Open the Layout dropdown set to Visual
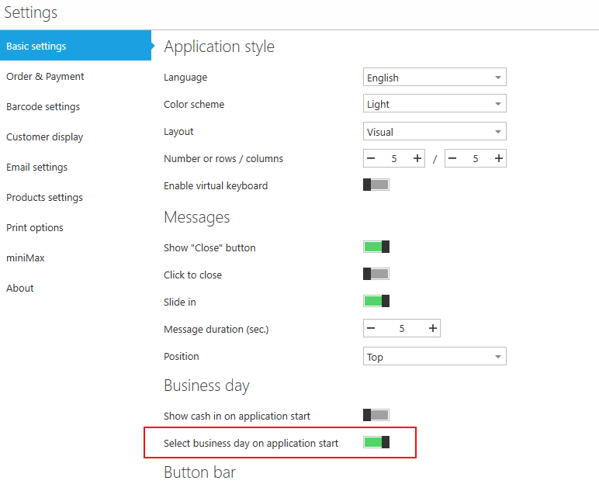The height and width of the screenshot is (484, 599). pyautogui.click(x=435, y=132)
